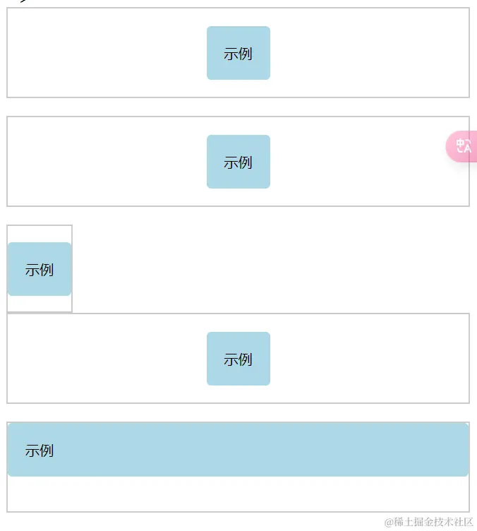Image resolution: width=477 pixels, height=531 pixels.
Task: Click blank space right of fourth container's 示例 box
Action: coord(370,359)
